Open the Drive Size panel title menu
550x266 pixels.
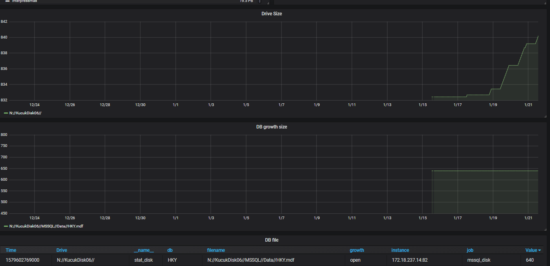pyautogui.click(x=272, y=14)
